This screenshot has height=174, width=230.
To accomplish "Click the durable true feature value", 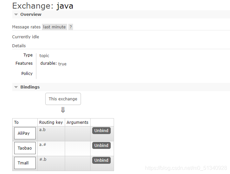I will [x=62, y=64].
